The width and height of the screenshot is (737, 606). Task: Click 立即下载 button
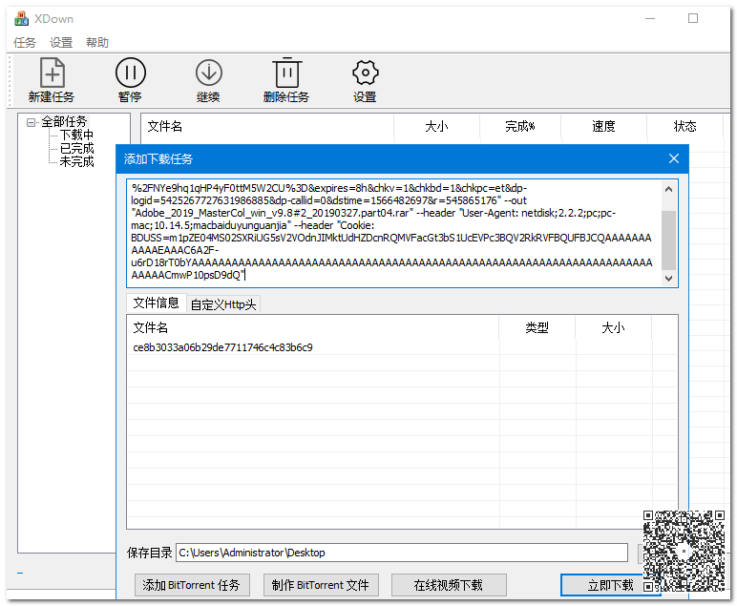click(610, 585)
